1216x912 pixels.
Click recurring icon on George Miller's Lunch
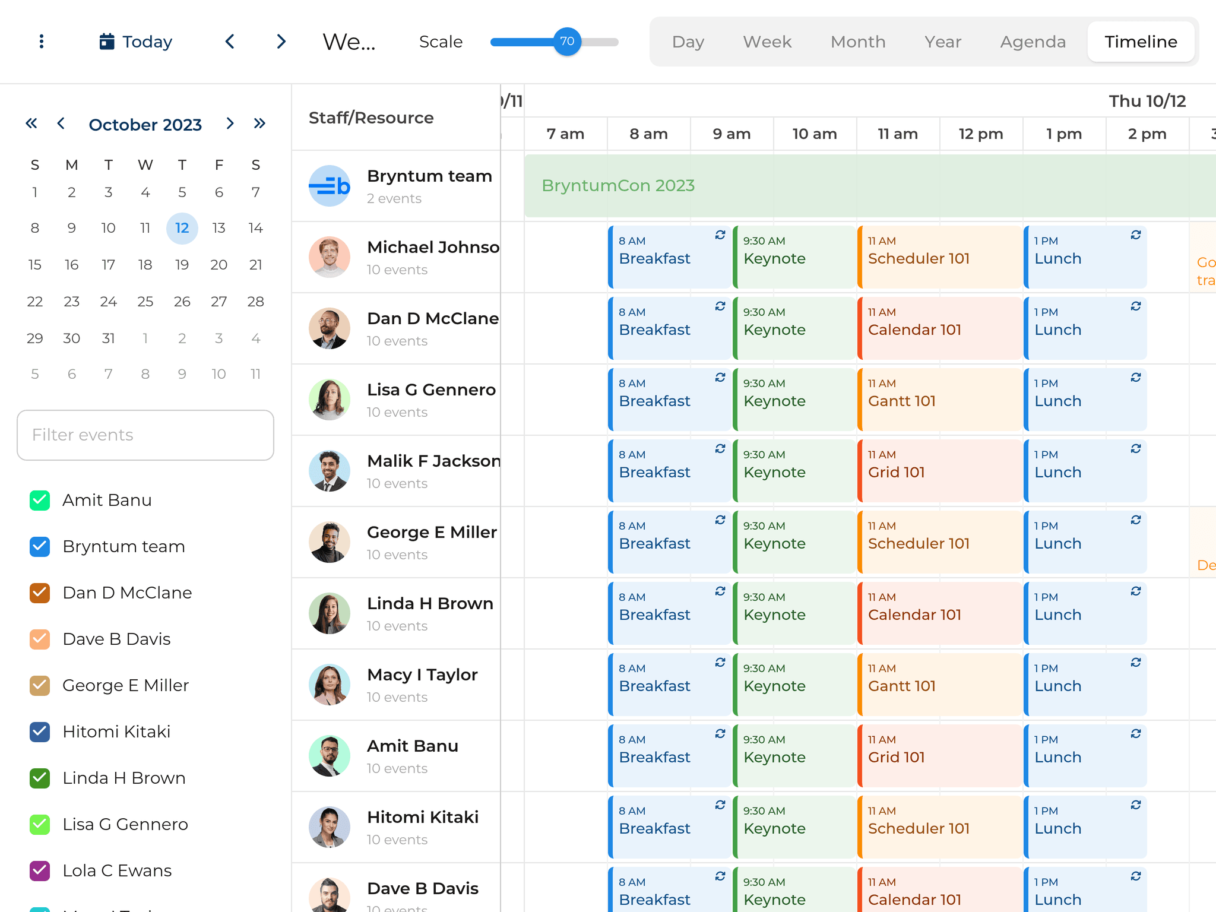coord(1136,520)
